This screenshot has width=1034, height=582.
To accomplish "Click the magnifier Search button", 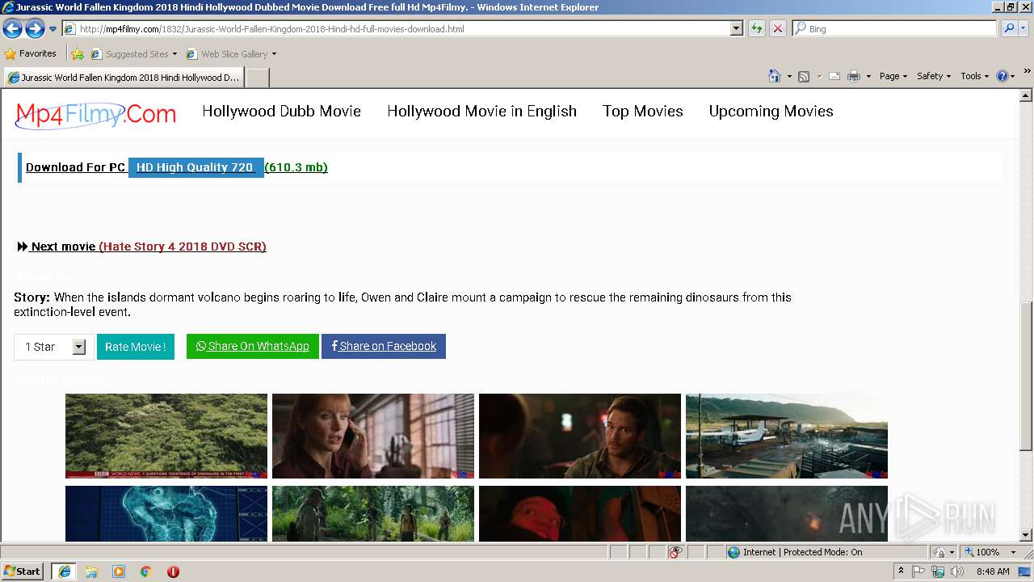I will 1008,29.
